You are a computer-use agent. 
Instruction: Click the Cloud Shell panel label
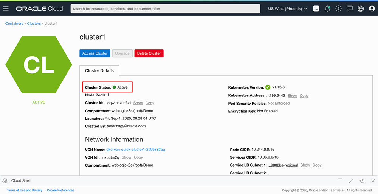point(21,181)
